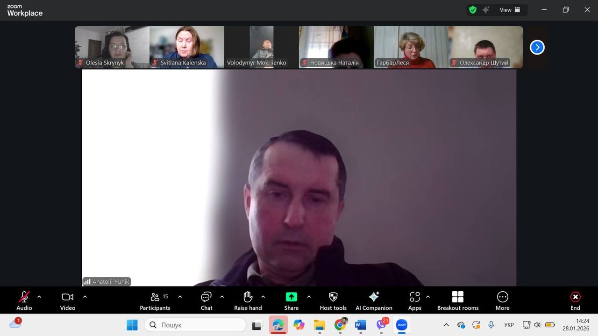Toggle the camera with the Video button
The height and width of the screenshot is (336, 598).
tap(68, 301)
